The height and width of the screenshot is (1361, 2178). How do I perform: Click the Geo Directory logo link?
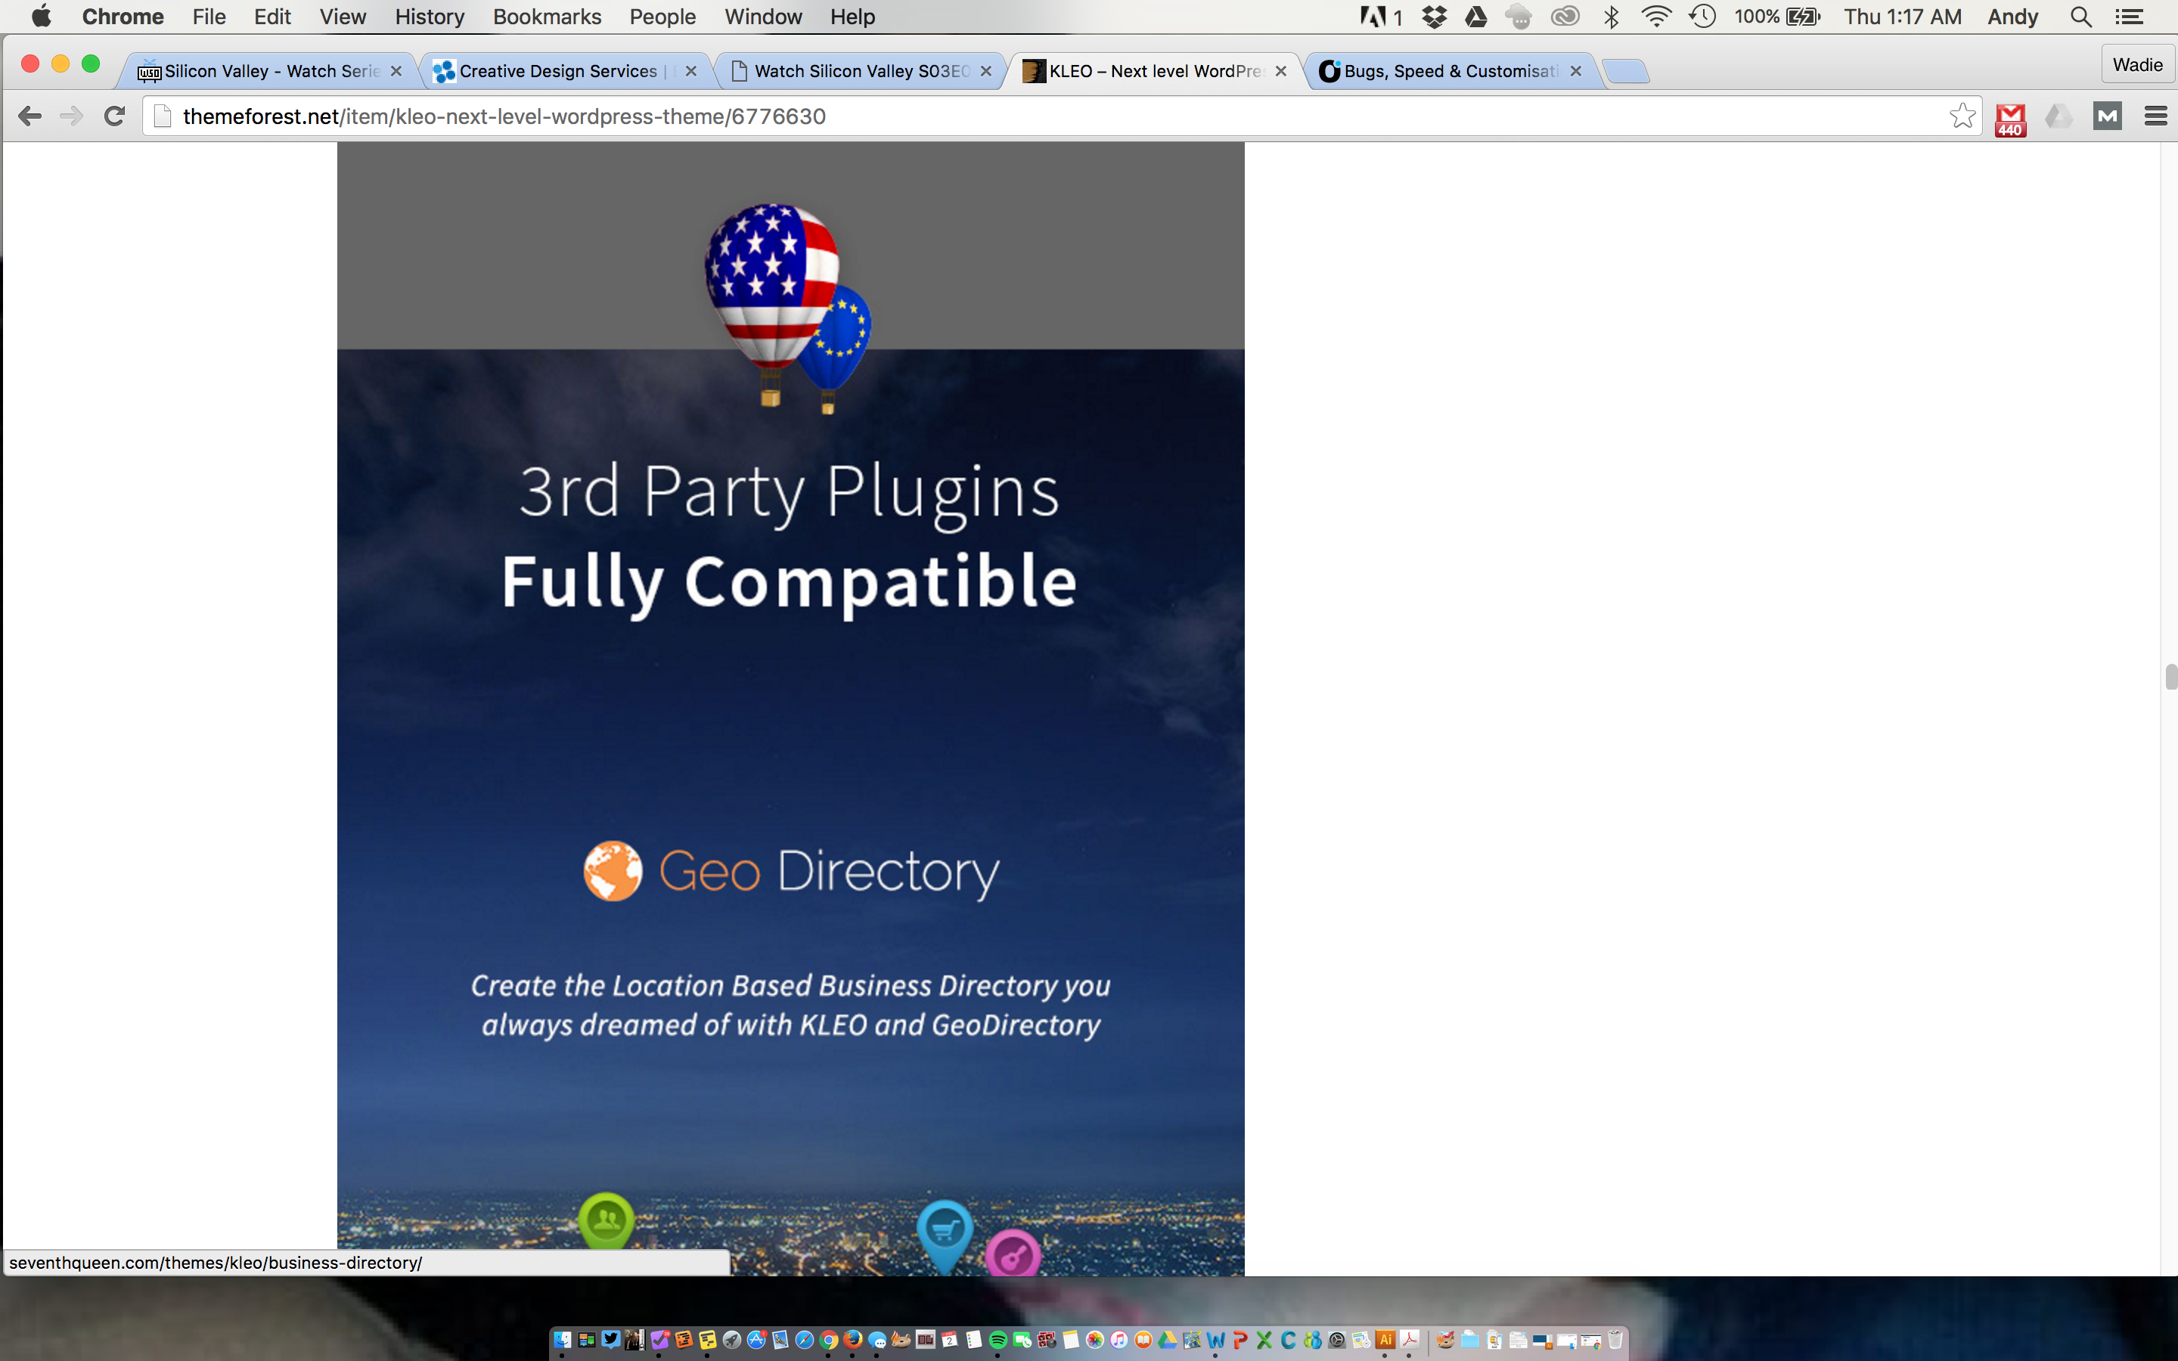coord(791,871)
